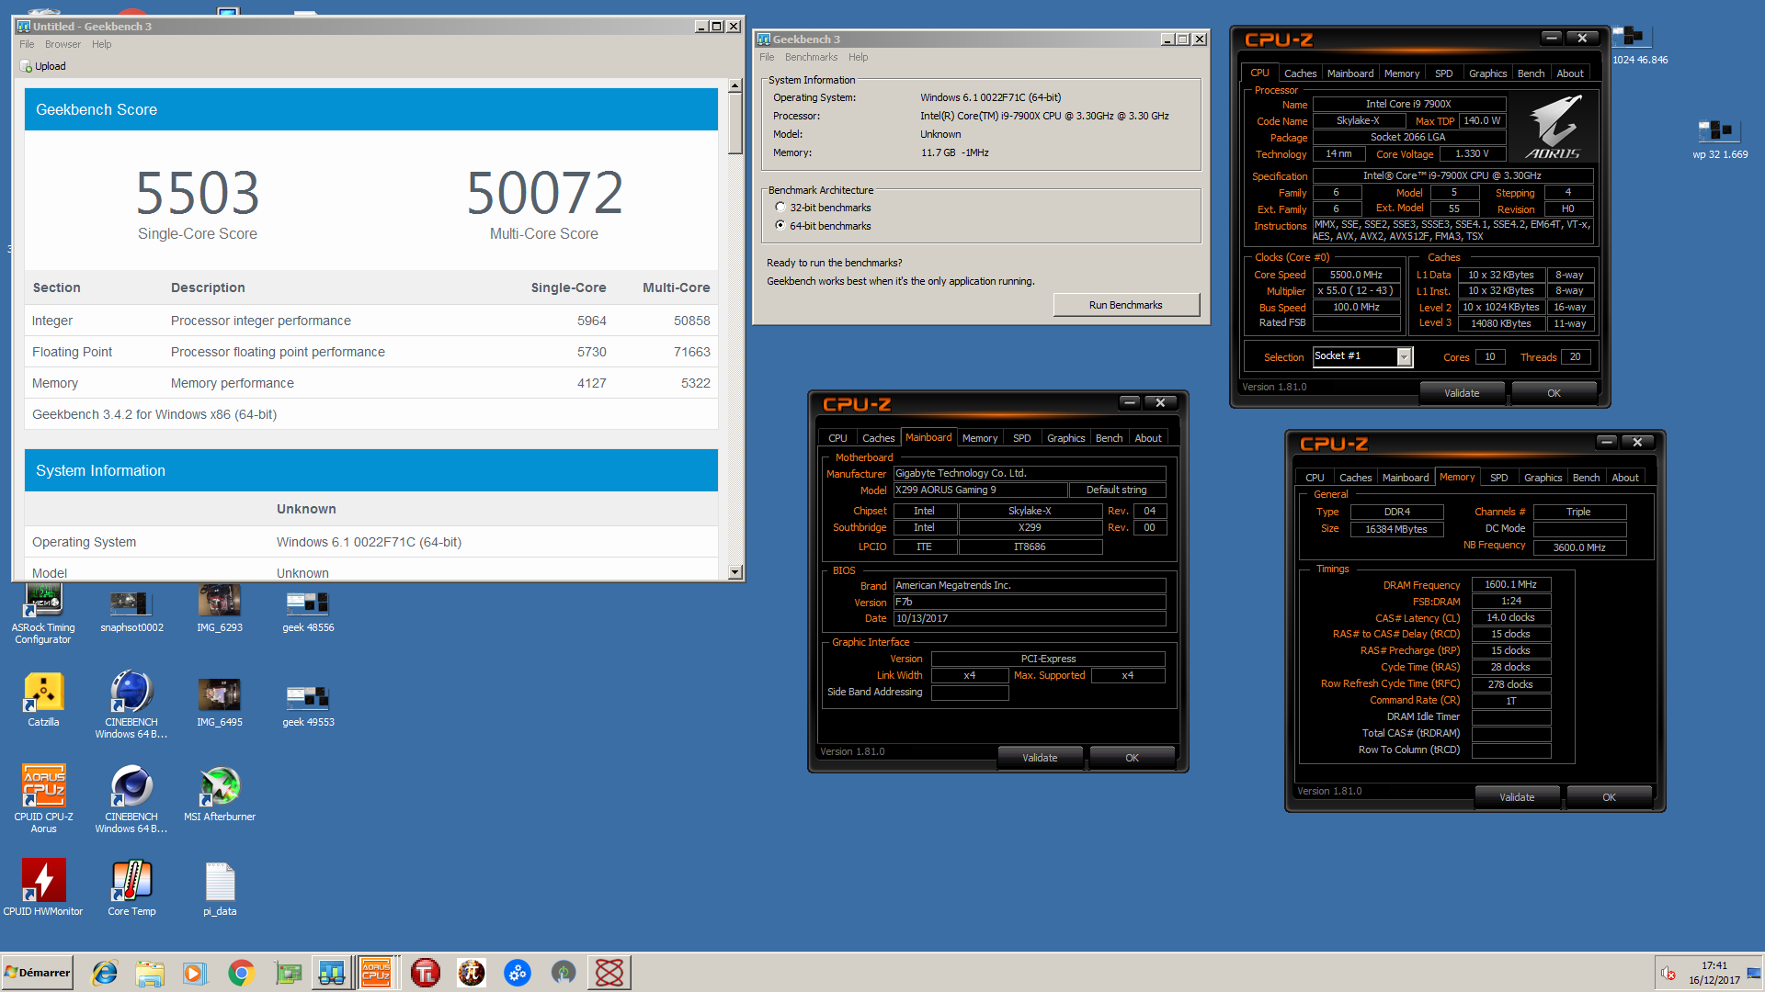Screen dimensions: 1765x992
Task: Open Windows Media Player from taskbar
Action: (195, 973)
